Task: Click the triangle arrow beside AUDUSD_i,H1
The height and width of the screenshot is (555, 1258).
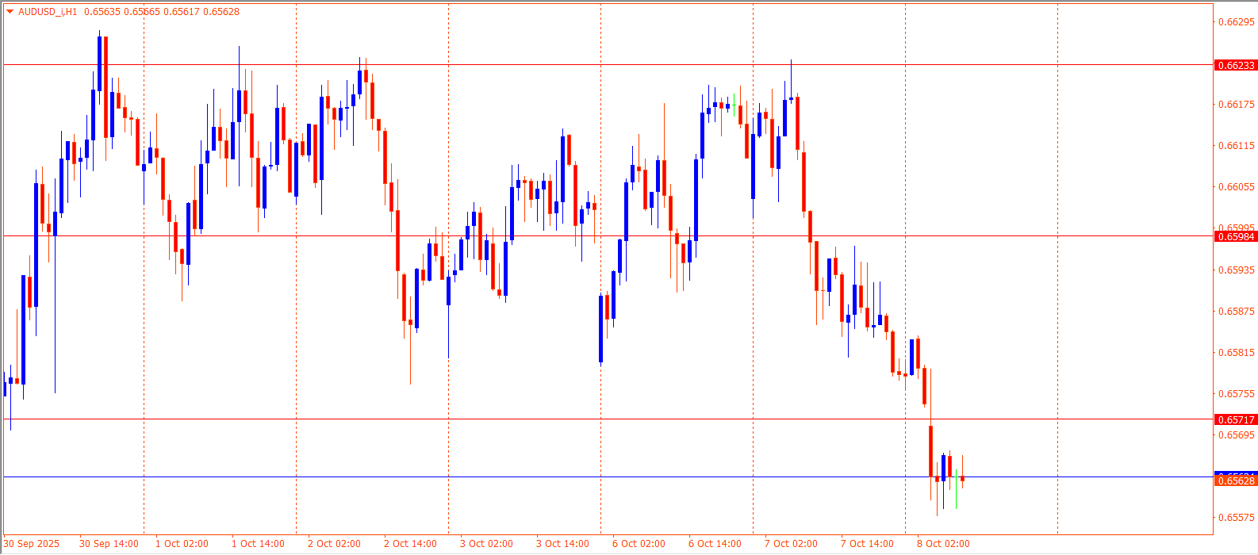Action: pyautogui.click(x=10, y=12)
